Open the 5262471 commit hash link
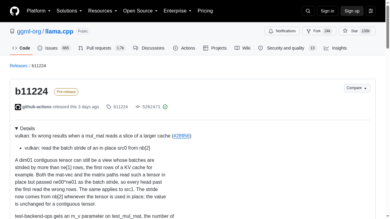 coord(151,107)
